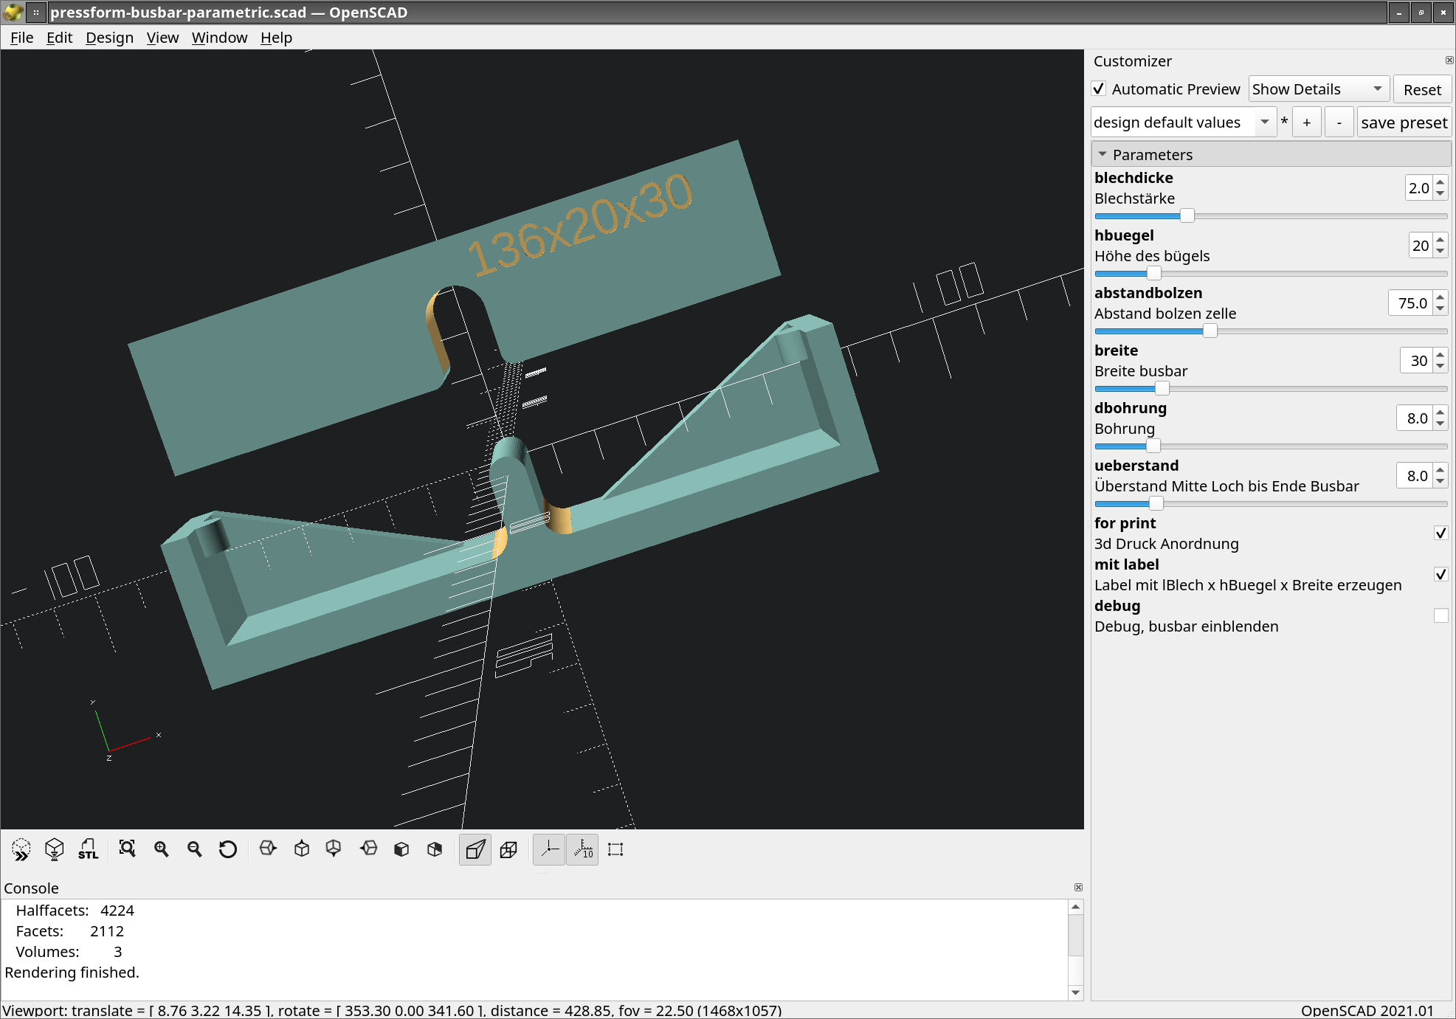Open the Design menu
This screenshot has width=1456, height=1019.
pos(109,38)
